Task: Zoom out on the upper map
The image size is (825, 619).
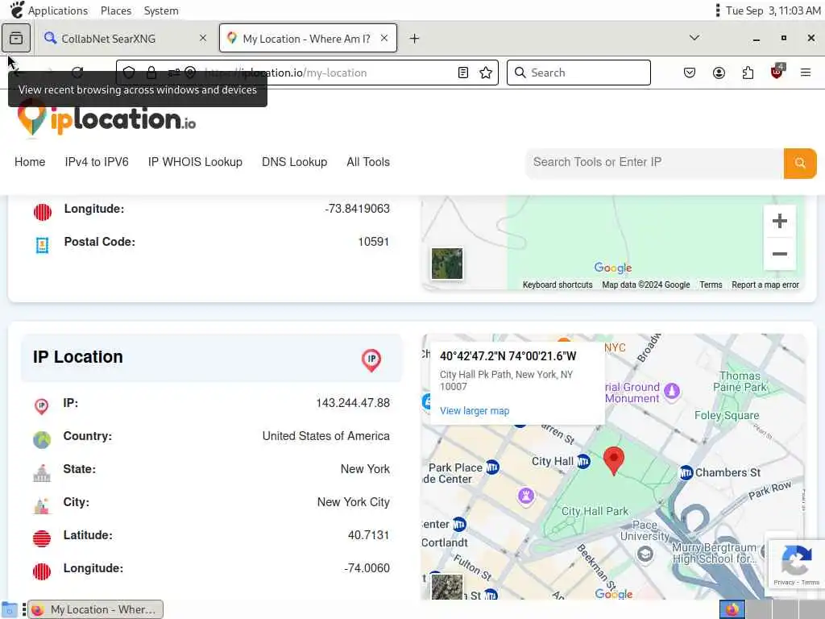Action: 780,254
